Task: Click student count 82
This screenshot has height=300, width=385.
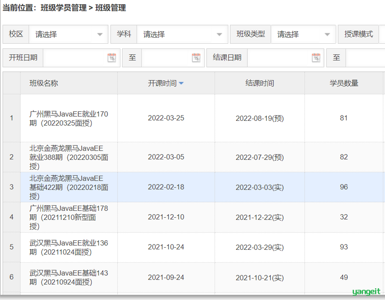Action: pyautogui.click(x=344, y=157)
